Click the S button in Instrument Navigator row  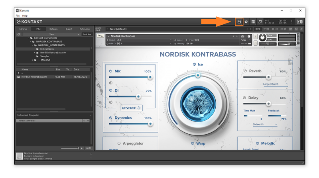pos(84,121)
